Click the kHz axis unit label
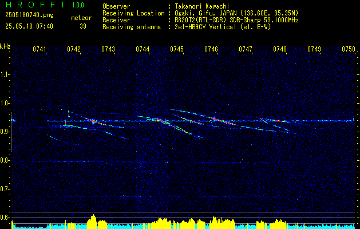This screenshot has width=360, height=229. click(x=5, y=46)
